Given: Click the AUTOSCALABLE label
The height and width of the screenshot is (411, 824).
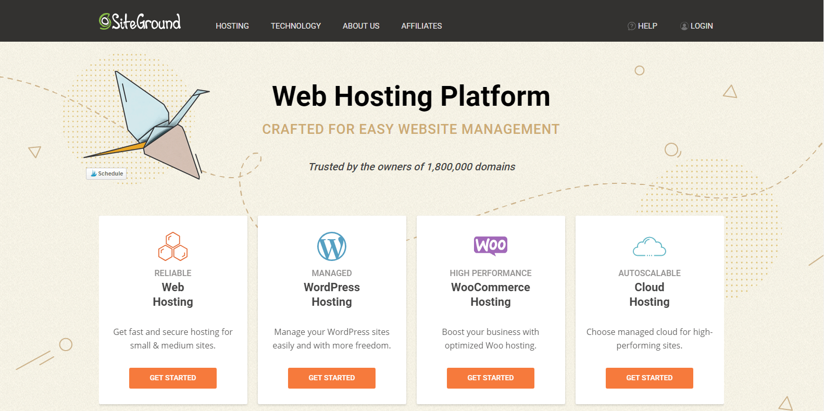Looking at the screenshot, I should coord(650,273).
